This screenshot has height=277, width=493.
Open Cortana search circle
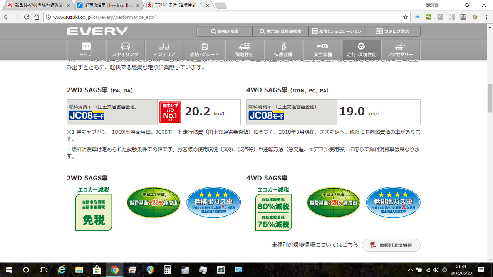26,270
